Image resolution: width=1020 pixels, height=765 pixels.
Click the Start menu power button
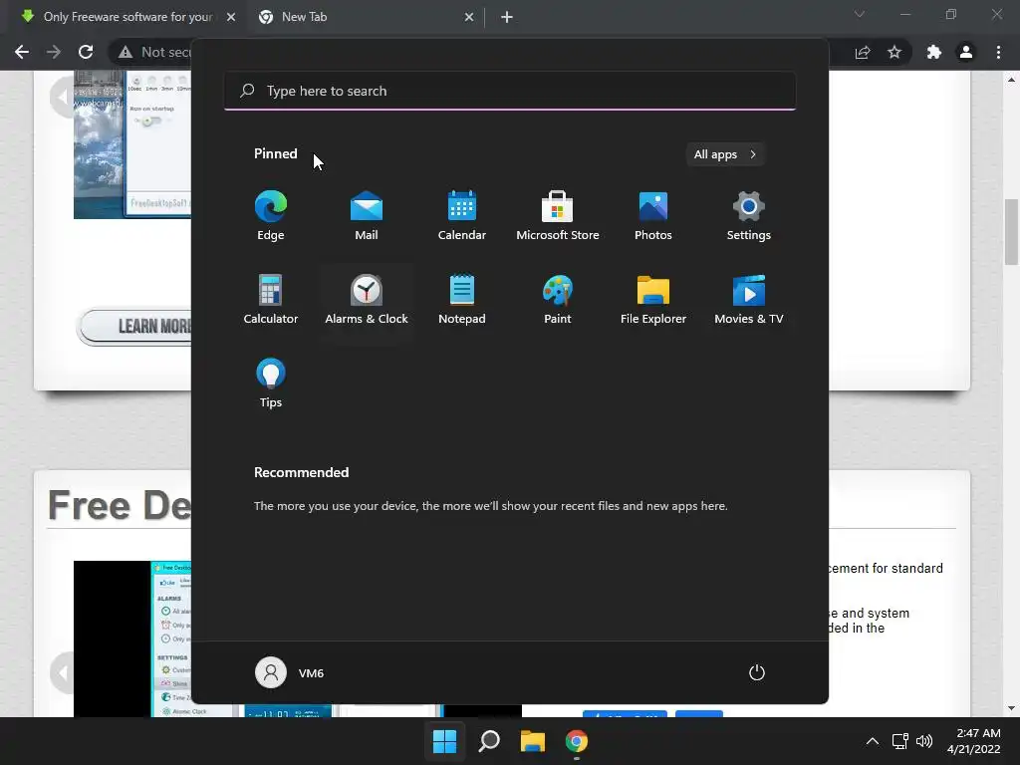coord(757,672)
